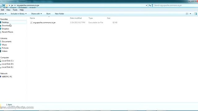198x111 pixels.
Task: Open the Help menu
Action: [22, 10]
